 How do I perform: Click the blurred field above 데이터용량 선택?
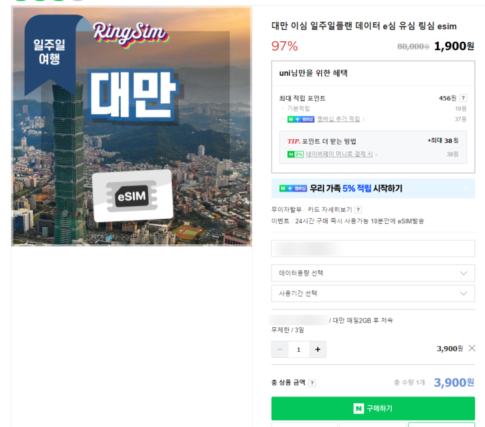[373, 249]
